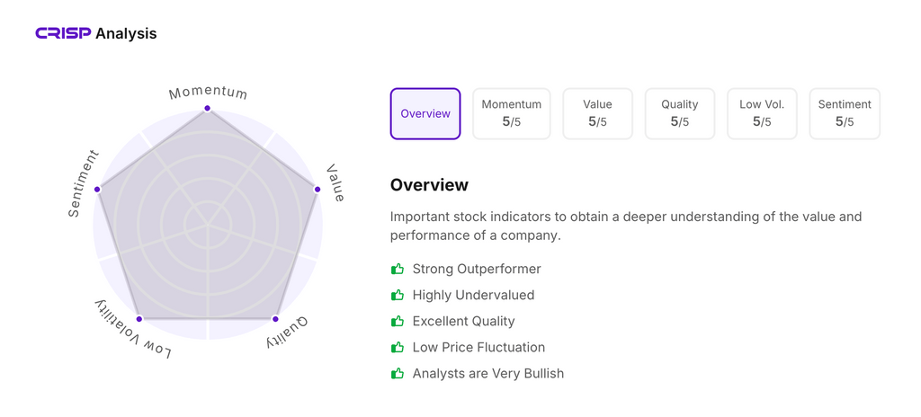Click the Low Volatility point on radar chart
921x417 pixels.
click(x=139, y=319)
